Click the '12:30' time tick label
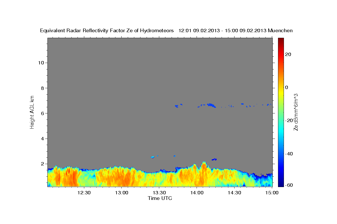The image size is (337, 224). [x=84, y=193]
